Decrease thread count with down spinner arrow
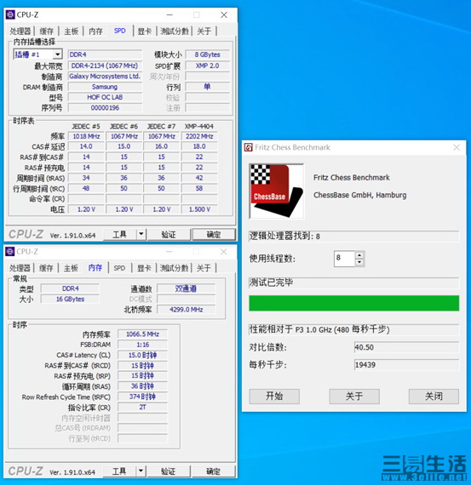471x485 pixels. pyautogui.click(x=359, y=262)
